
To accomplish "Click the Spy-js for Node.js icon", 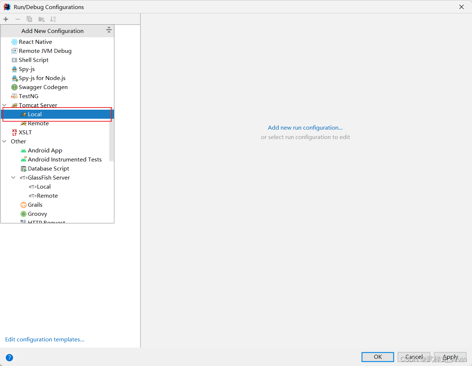I will [14, 78].
